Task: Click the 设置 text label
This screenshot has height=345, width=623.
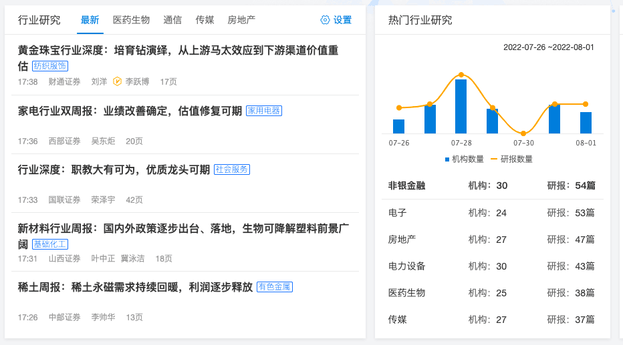Action: coord(342,20)
